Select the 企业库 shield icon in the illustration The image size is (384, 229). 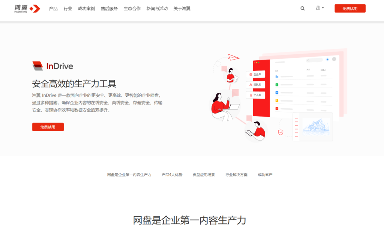tap(250, 74)
